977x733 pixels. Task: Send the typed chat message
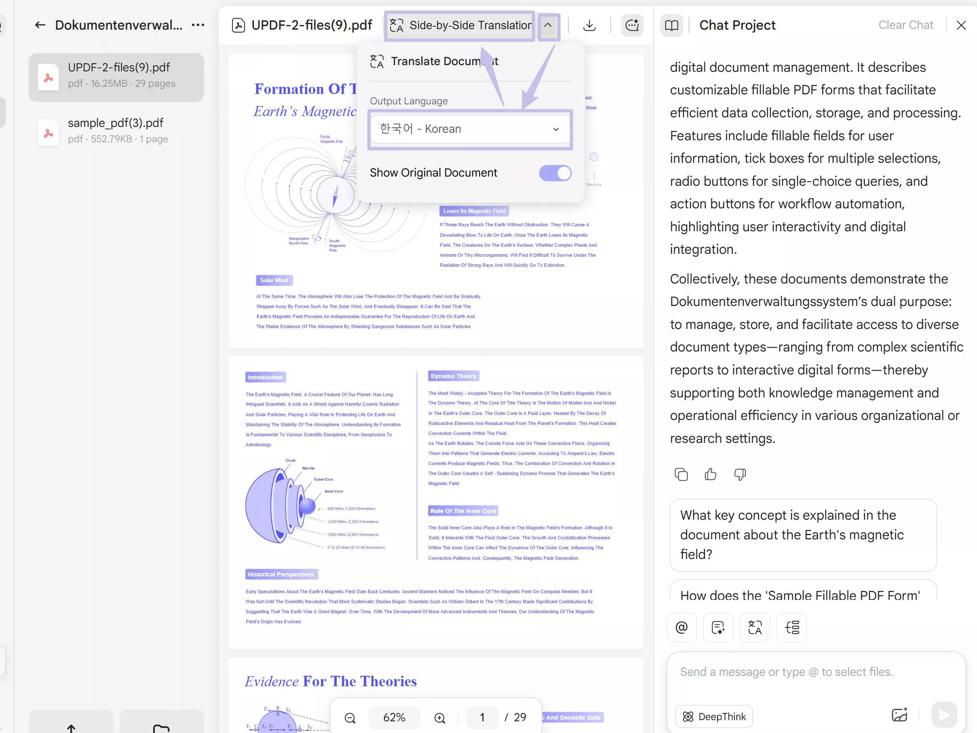(944, 715)
